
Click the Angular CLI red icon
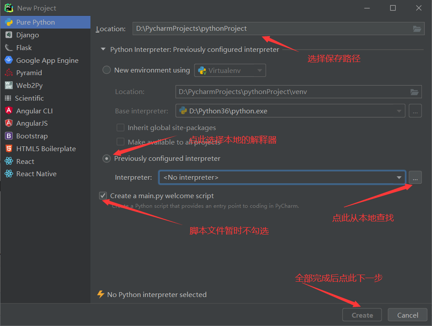click(9, 111)
